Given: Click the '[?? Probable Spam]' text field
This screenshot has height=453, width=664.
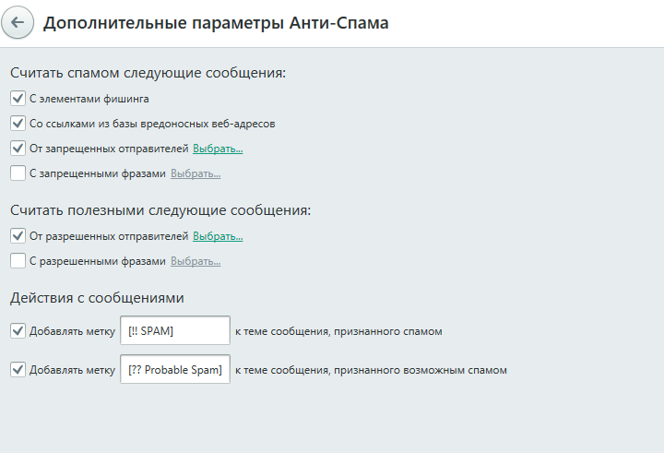Looking at the screenshot, I should [175, 370].
